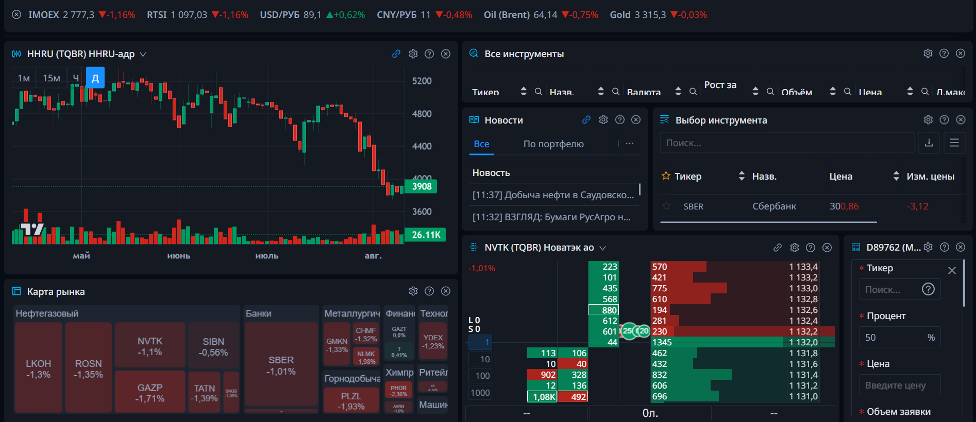Viewport: 976px width, 422px height.
Task: Select the 1м chart timeframe
Action: click(x=24, y=78)
